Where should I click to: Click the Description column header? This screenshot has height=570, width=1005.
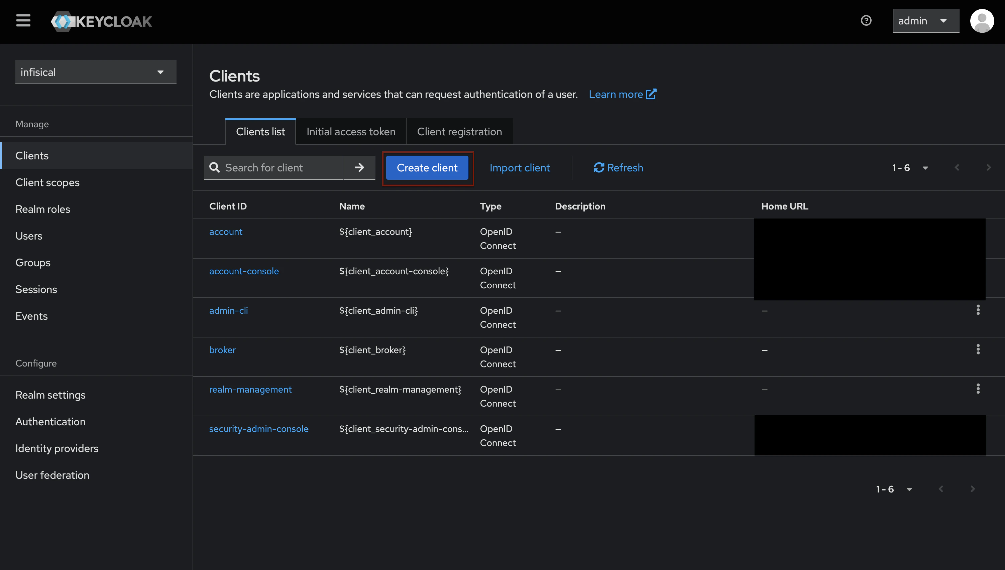coord(580,206)
